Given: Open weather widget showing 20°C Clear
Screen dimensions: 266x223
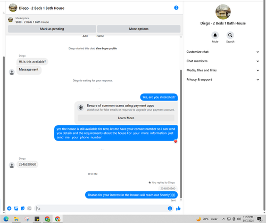Looking at the screenshot, I should coord(207,219).
